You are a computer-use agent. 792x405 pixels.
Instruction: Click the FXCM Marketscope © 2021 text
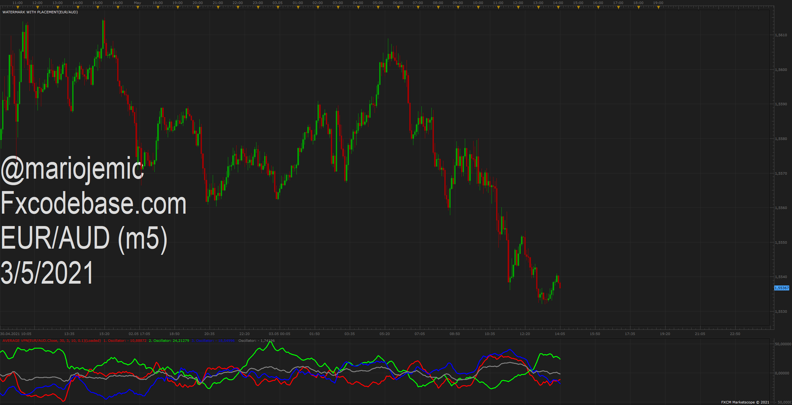click(x=745, y=402)
